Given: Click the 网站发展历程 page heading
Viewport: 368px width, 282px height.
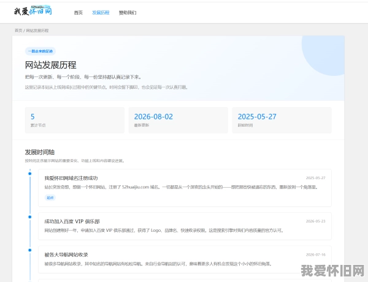Looking at the screenshot, I should click(51, 65).
